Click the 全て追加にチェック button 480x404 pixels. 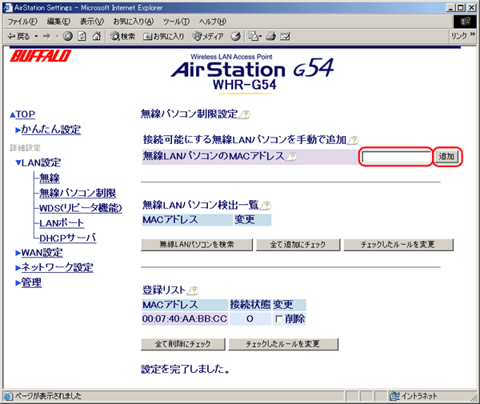tap(298, 245)
